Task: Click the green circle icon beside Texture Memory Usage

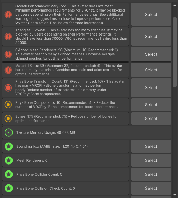Action: point(9,132)
